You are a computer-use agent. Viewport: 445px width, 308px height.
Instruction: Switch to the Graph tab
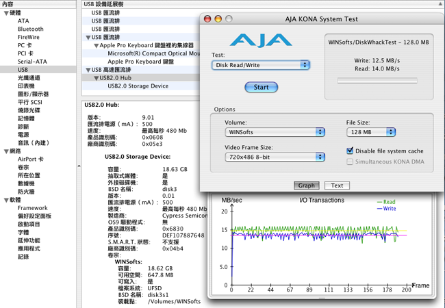(307, 185)
